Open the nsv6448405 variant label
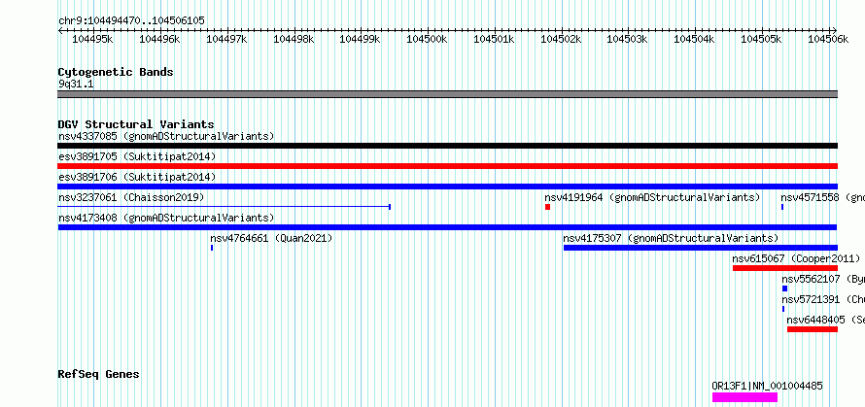This screenshot has height=407, width=865. 826,320
